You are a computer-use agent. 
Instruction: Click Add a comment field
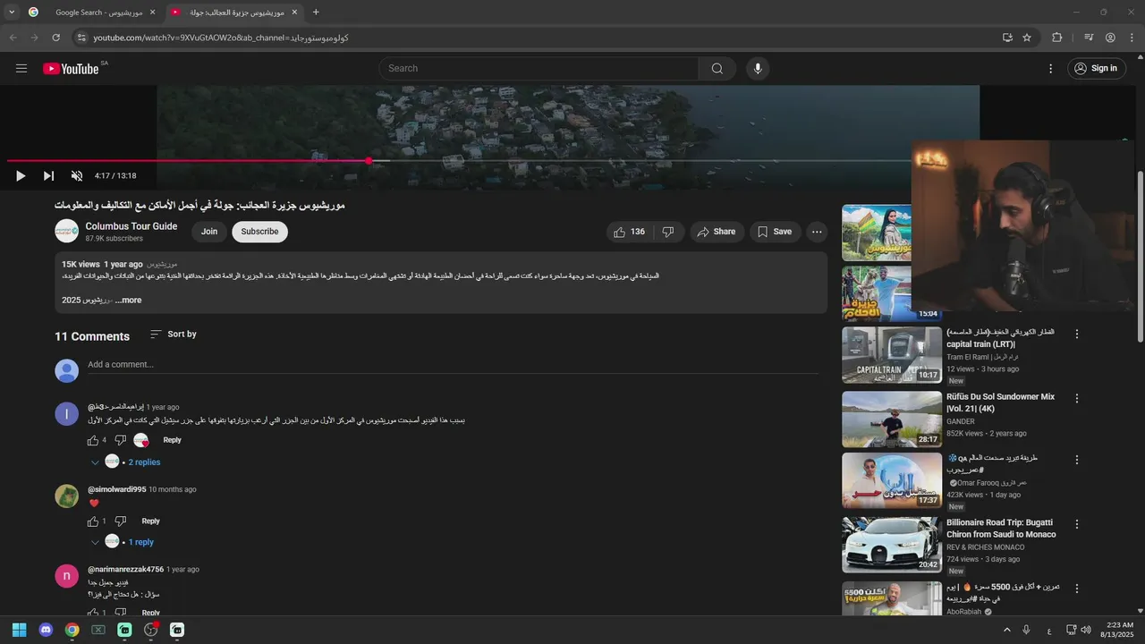(453, 365)
